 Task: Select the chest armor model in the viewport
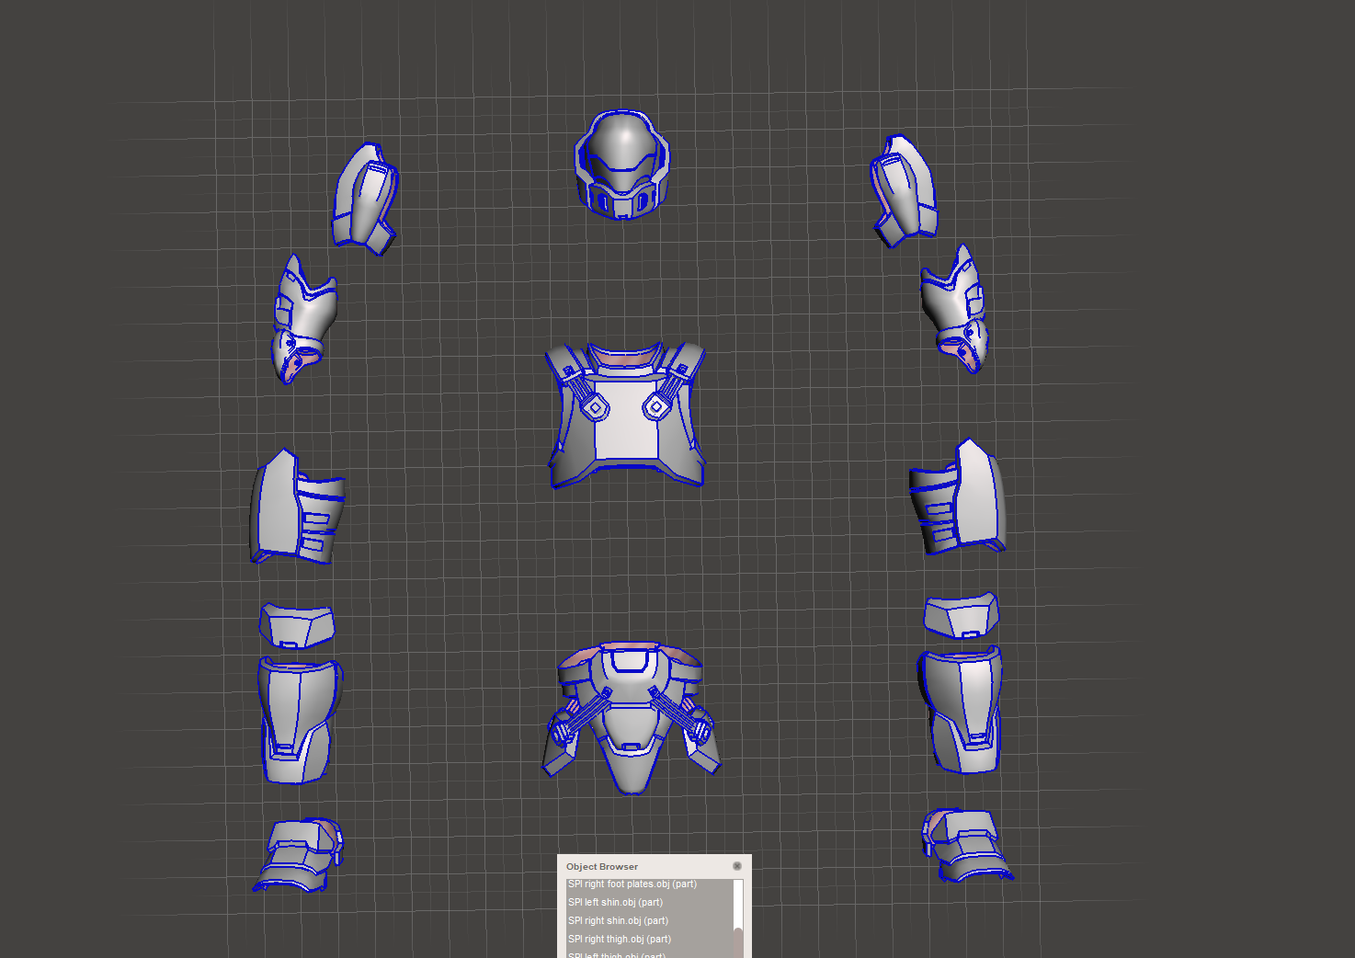click(x=626, y=415)
